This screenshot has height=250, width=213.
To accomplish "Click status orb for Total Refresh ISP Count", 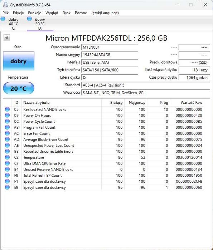I will pyautogui.click(x=7, y=175).
